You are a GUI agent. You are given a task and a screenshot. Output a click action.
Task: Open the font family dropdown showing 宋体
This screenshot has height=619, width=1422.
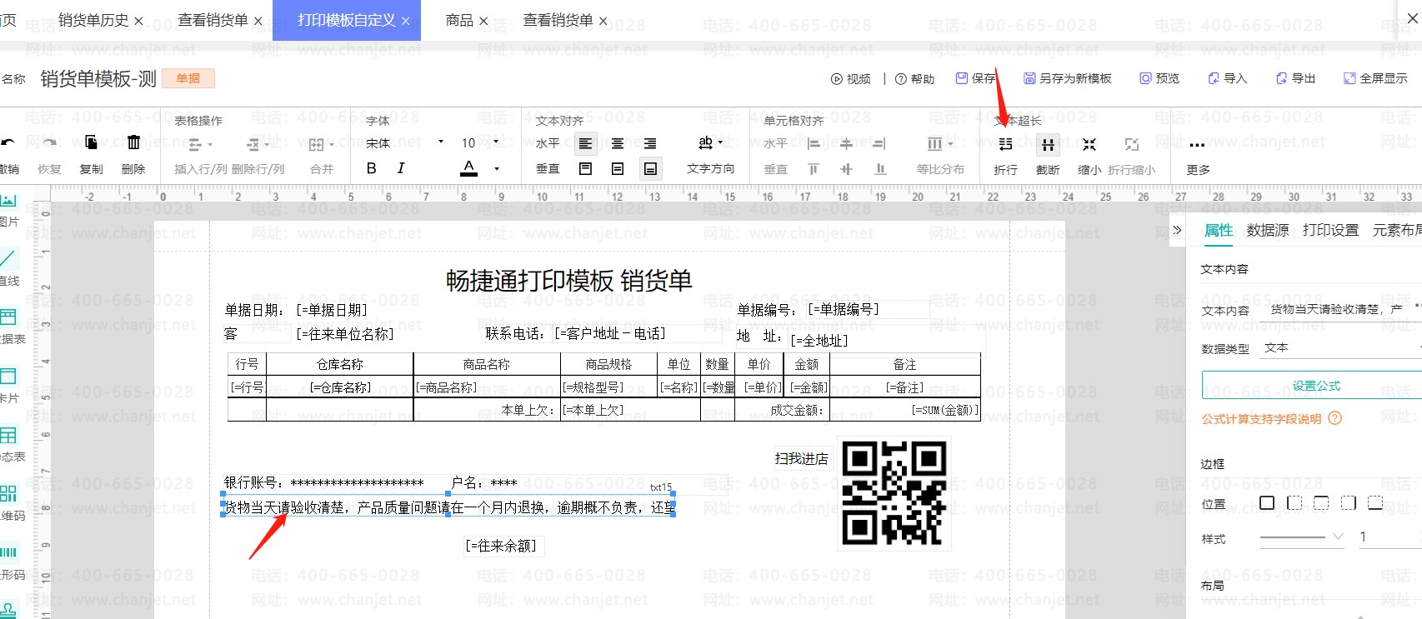point(405,143)
